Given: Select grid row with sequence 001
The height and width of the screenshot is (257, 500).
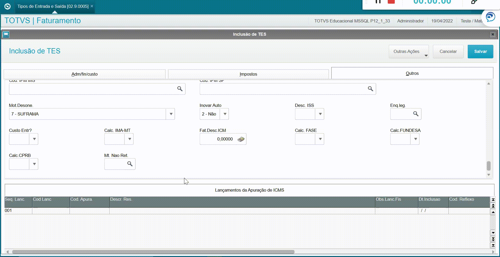Looking at the screenshot, I should click(247, 211).
